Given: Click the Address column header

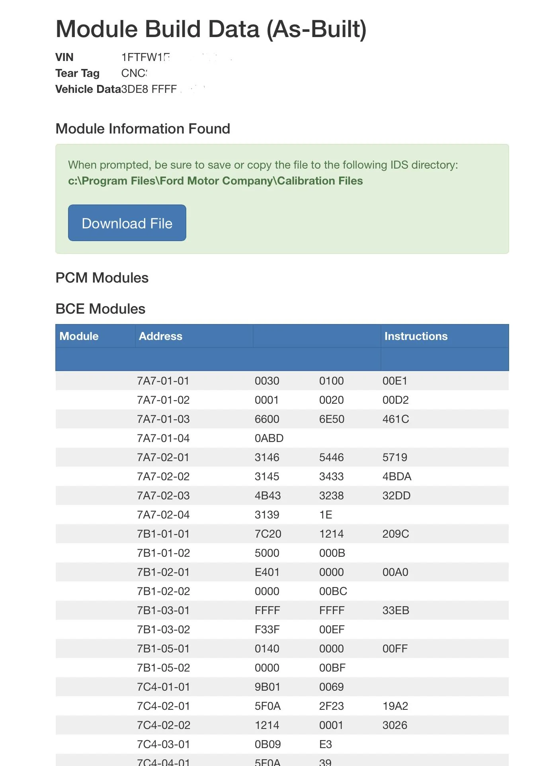Looking at the screenshot, I should coord(160,336).
